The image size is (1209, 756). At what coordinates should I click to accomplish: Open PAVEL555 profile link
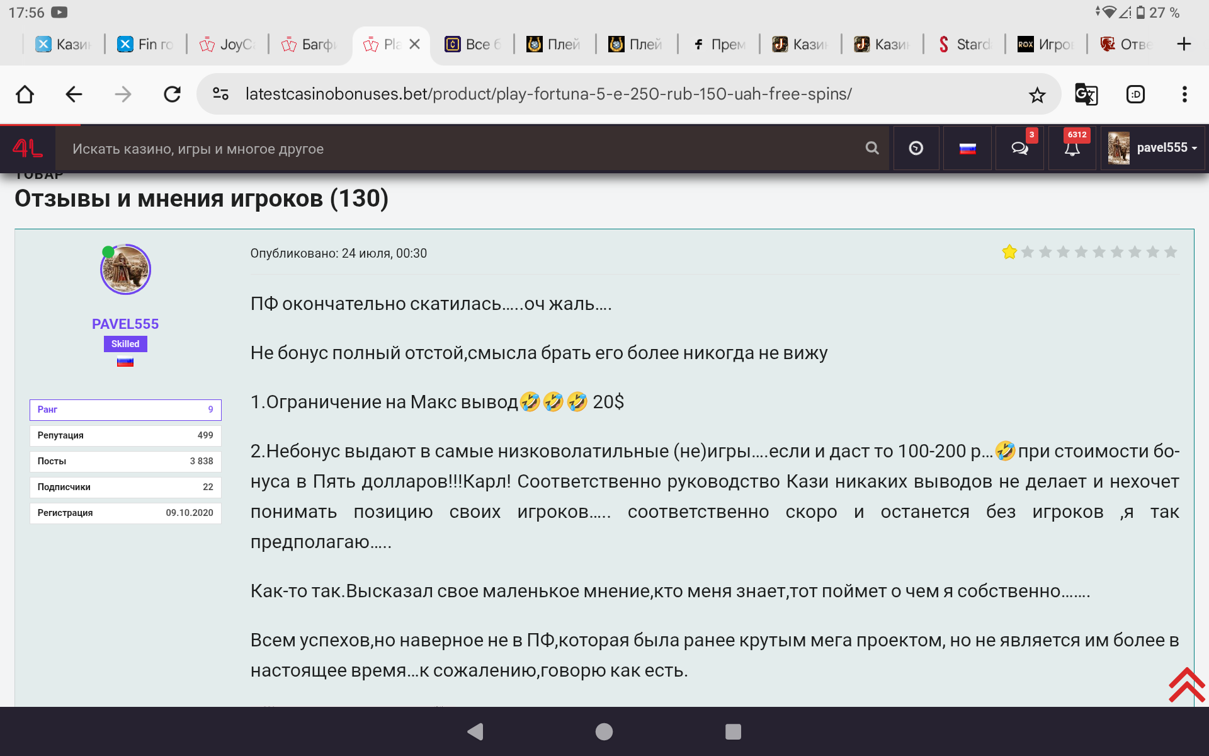coord(125,324)
